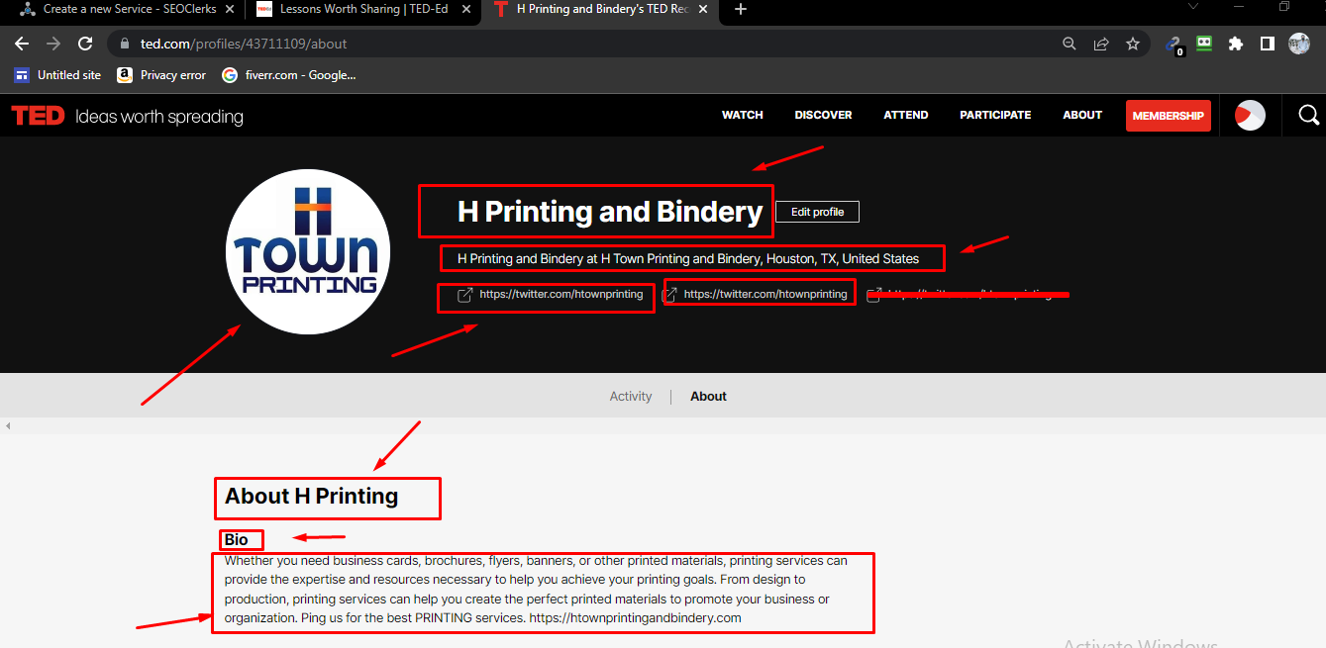1326x648 pixels.
Task: Open the zoom magnifier in the address bar
Action: 1070,44
